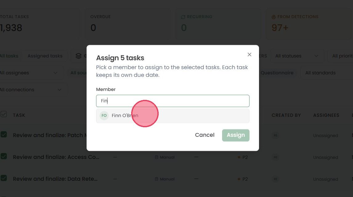Uncheck the Data Rete… task checkbox

(4, 178)
